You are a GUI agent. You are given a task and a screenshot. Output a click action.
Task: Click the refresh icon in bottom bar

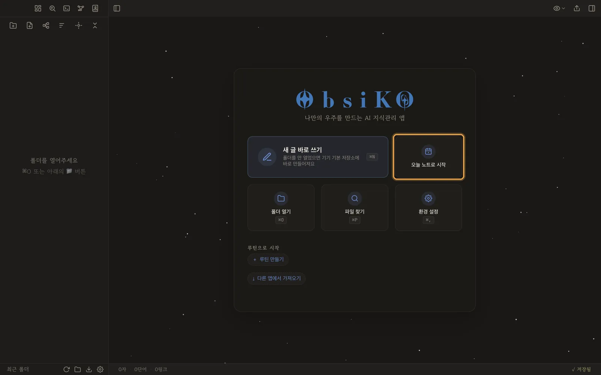(x=66, y=369)
